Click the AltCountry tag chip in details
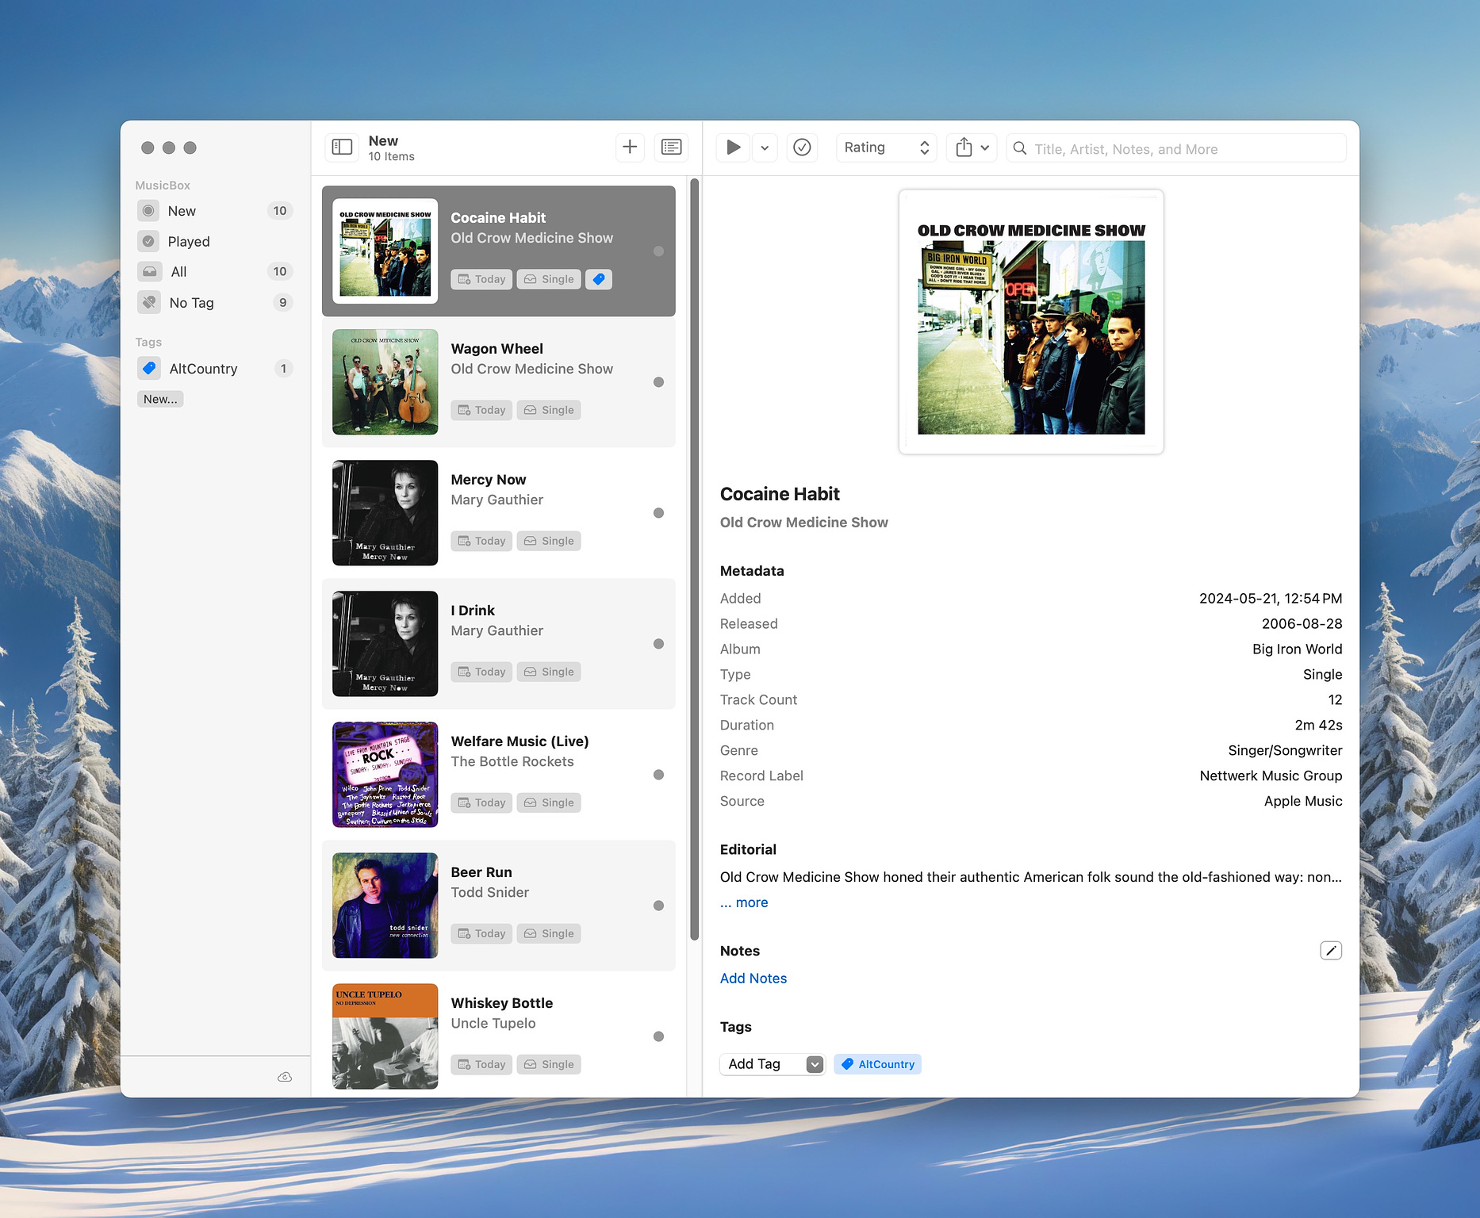 (877, 1064)
